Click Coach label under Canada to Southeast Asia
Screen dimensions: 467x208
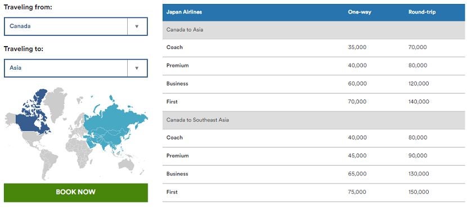click(x=174, y=138)
